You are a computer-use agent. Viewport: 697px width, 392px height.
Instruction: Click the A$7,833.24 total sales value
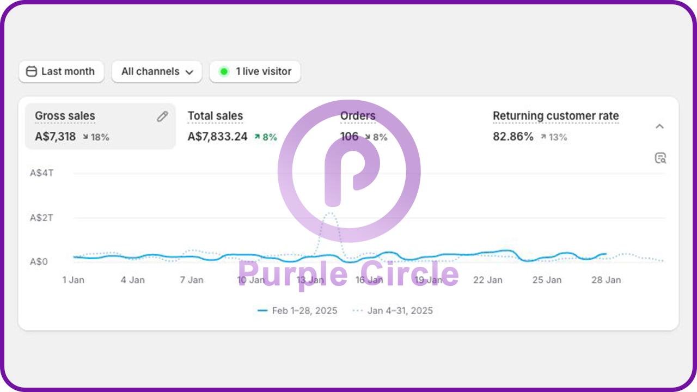coord(217,137)
